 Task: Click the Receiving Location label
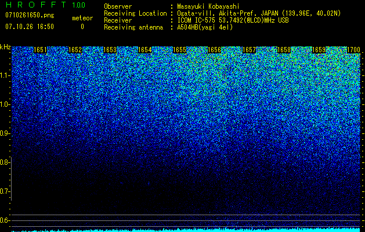click(135, 13)
